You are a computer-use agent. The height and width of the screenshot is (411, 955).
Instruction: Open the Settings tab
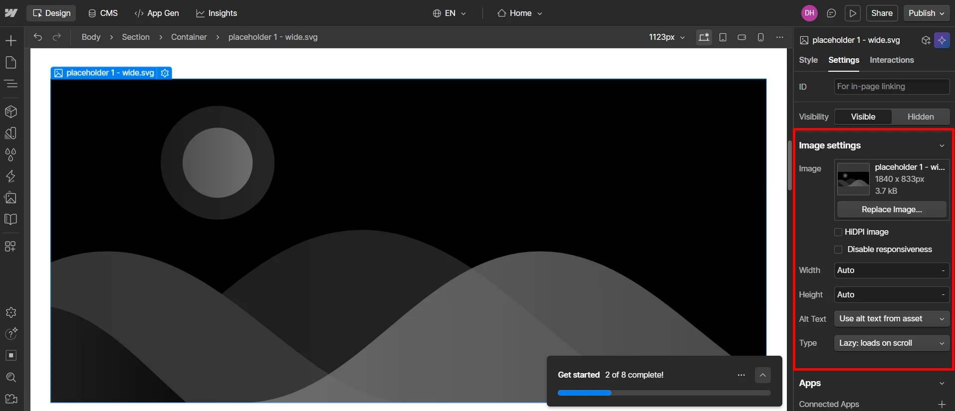844,60
